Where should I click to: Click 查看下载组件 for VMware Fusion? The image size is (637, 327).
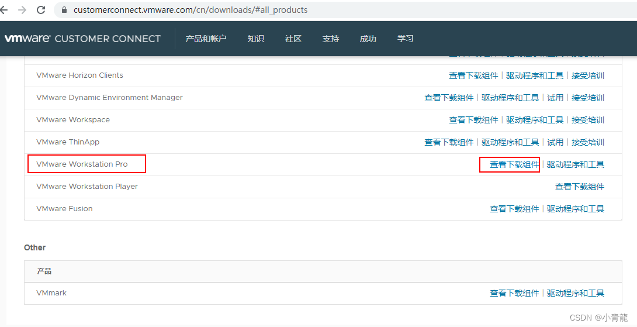click(514, 209)
